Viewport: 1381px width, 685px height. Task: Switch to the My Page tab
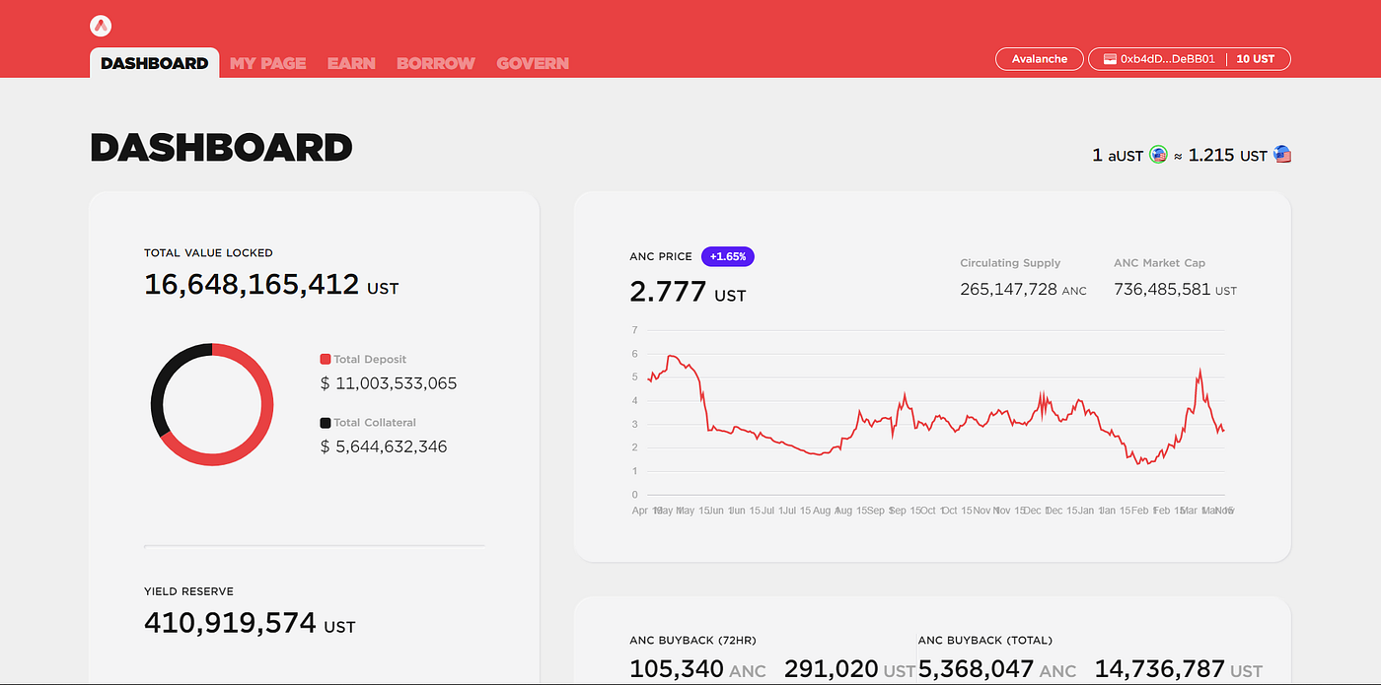[268, 63]
